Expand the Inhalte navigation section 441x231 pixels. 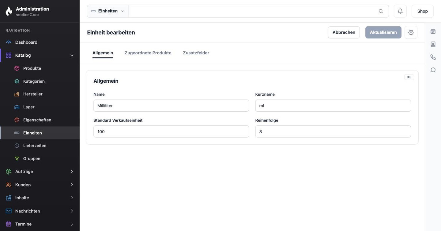(x=72, y=198)
